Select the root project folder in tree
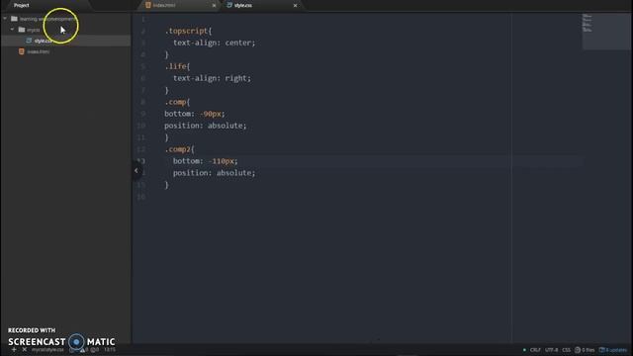 (48, 19)
